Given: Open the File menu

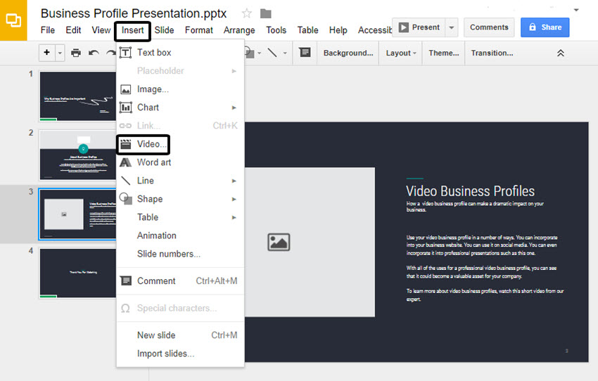Looking at the screenshot, I should 48,30.
